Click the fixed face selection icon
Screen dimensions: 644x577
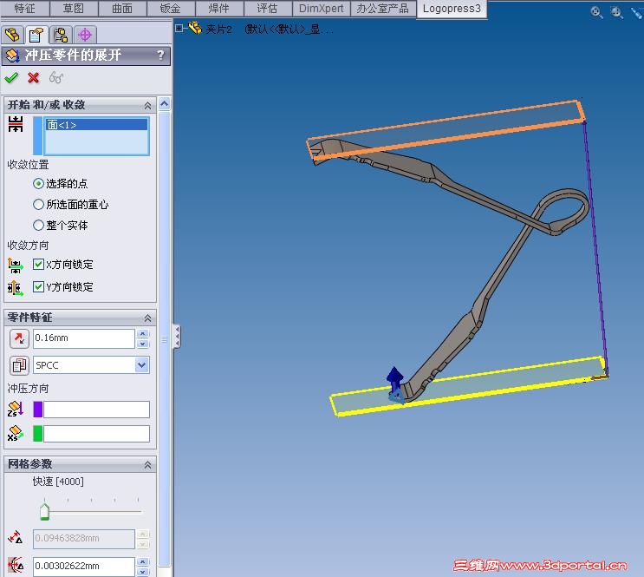click(16, 124)
